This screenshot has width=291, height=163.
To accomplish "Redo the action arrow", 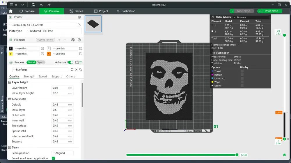I will 49,5.
